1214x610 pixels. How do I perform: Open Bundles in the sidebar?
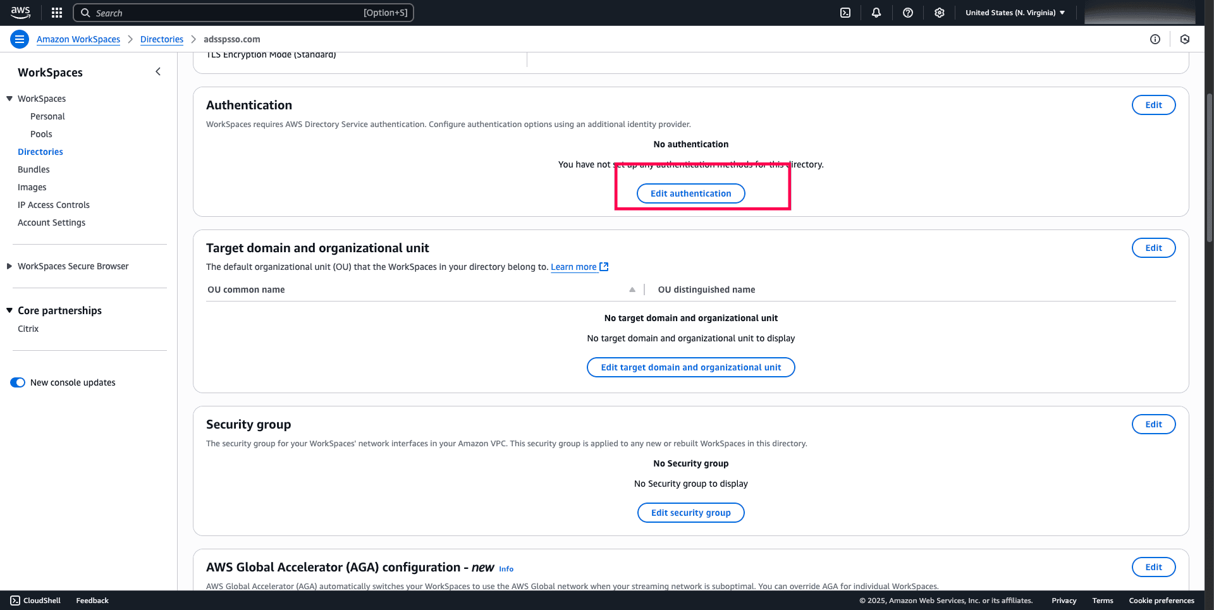(34, 169)
